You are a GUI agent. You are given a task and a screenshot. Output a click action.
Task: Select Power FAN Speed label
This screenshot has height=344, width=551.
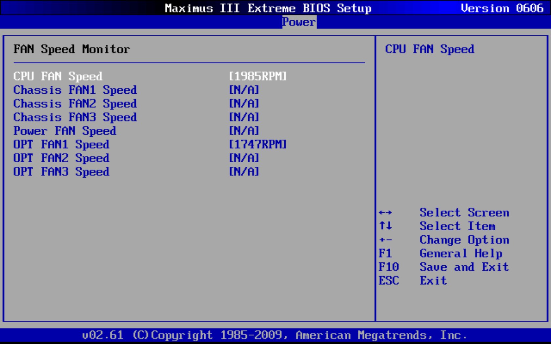[x=65, y=131]
